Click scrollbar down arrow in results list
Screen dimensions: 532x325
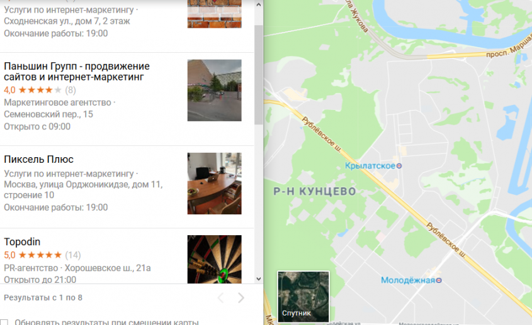(259, 279)
